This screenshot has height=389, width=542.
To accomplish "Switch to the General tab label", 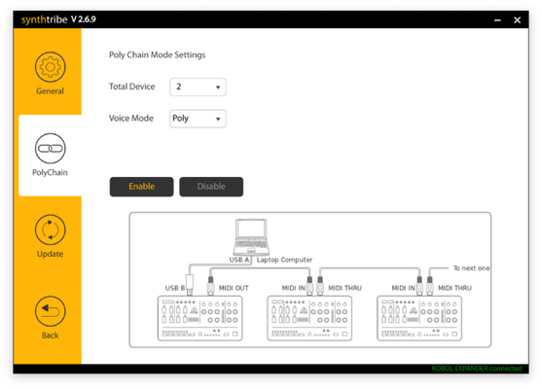I will tap(51, 91).
